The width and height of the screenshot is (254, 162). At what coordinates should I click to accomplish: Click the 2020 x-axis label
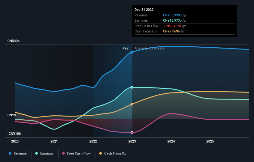[x=15, y=142]
